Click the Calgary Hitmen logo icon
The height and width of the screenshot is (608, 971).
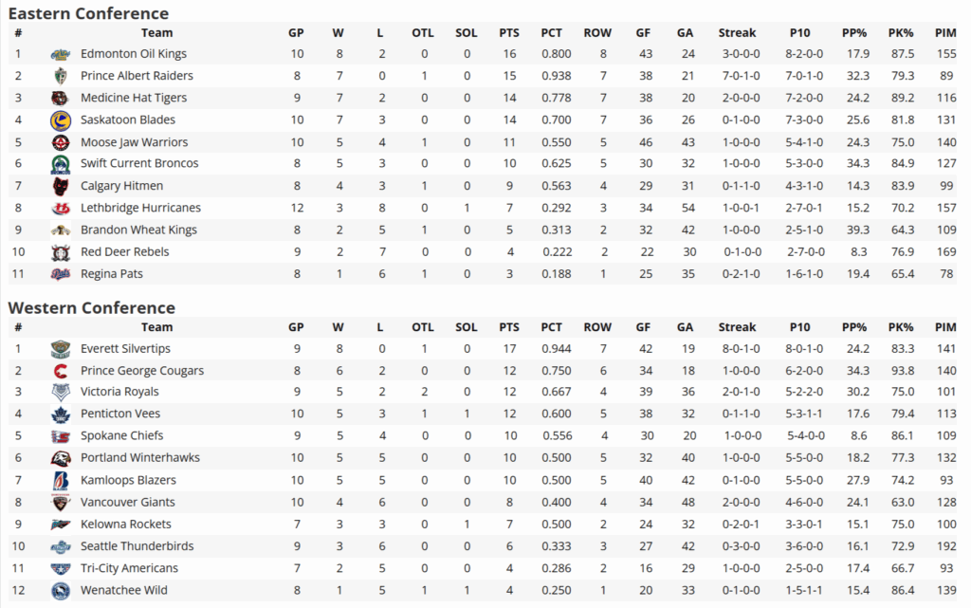(x=61, y=186)
